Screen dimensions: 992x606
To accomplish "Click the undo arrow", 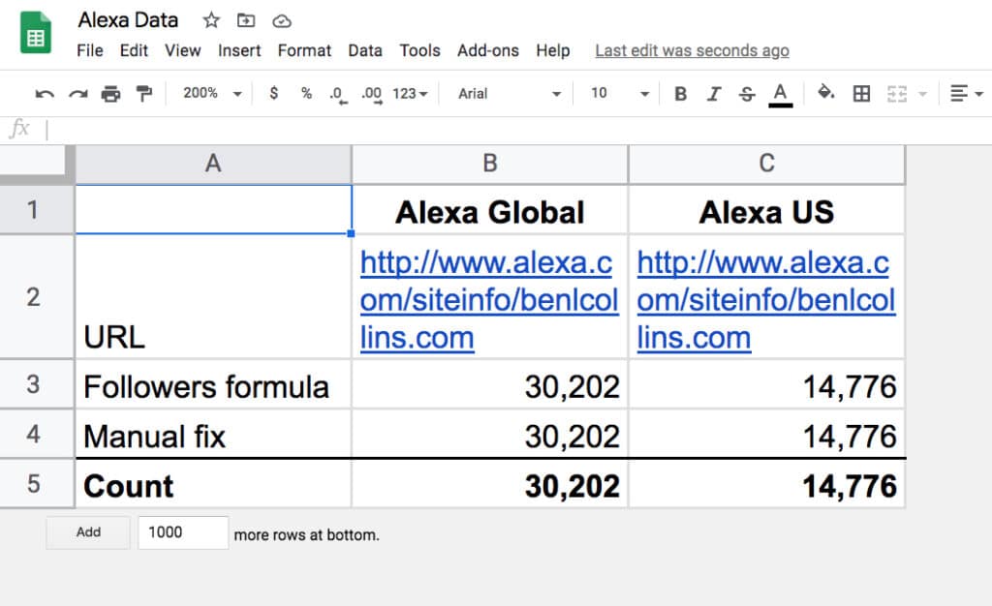I will click(45, 94).
